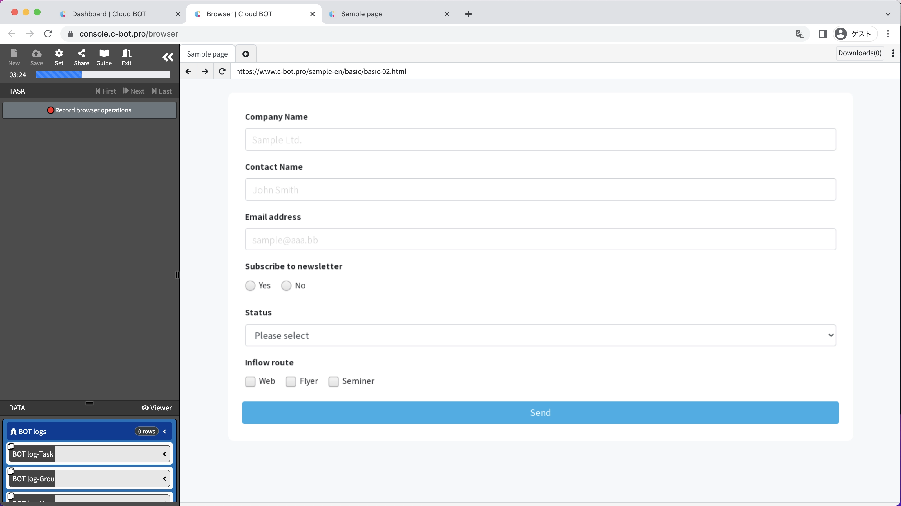Click the Exit door icon
Viewport: 901px width, 506px height.
click(127, 57)
